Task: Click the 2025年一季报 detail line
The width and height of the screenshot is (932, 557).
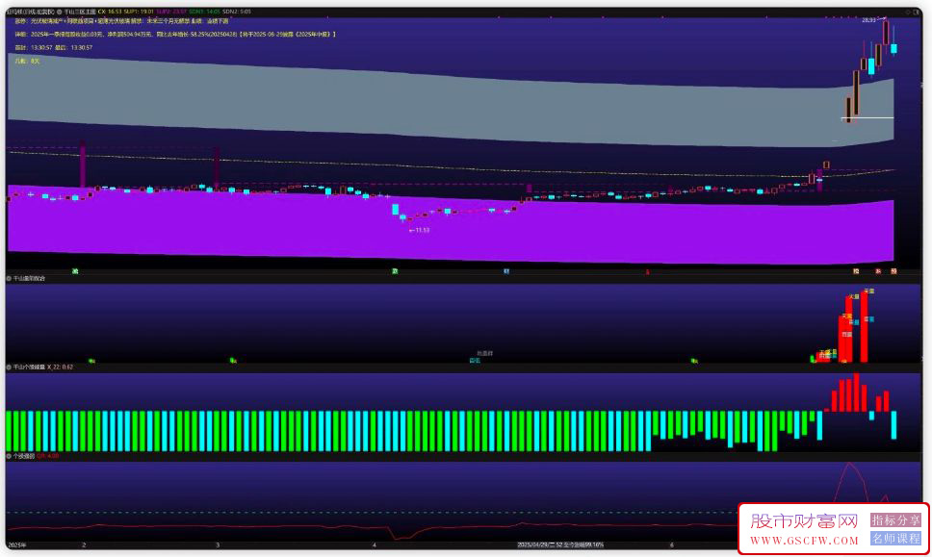Action: click(175, 35)
